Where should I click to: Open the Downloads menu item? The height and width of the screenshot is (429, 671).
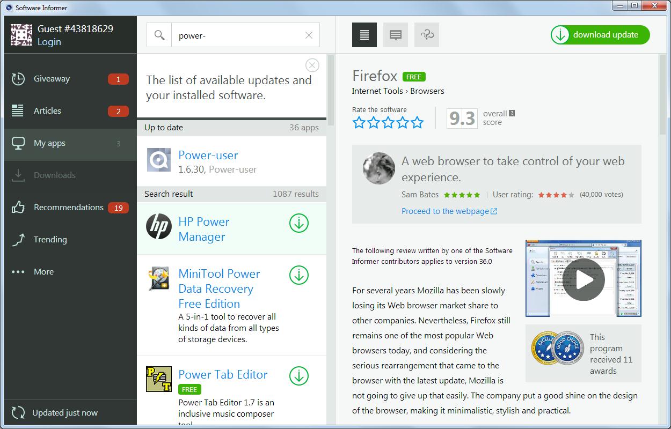point(70,175)
